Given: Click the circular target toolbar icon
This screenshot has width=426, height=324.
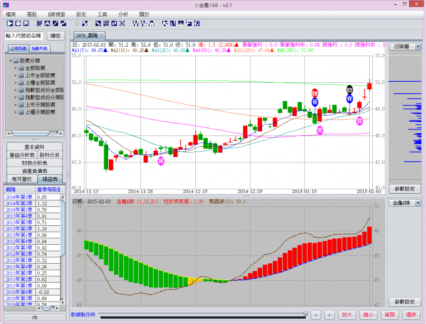Looking at the screenshot, I should tap(39, 24).
